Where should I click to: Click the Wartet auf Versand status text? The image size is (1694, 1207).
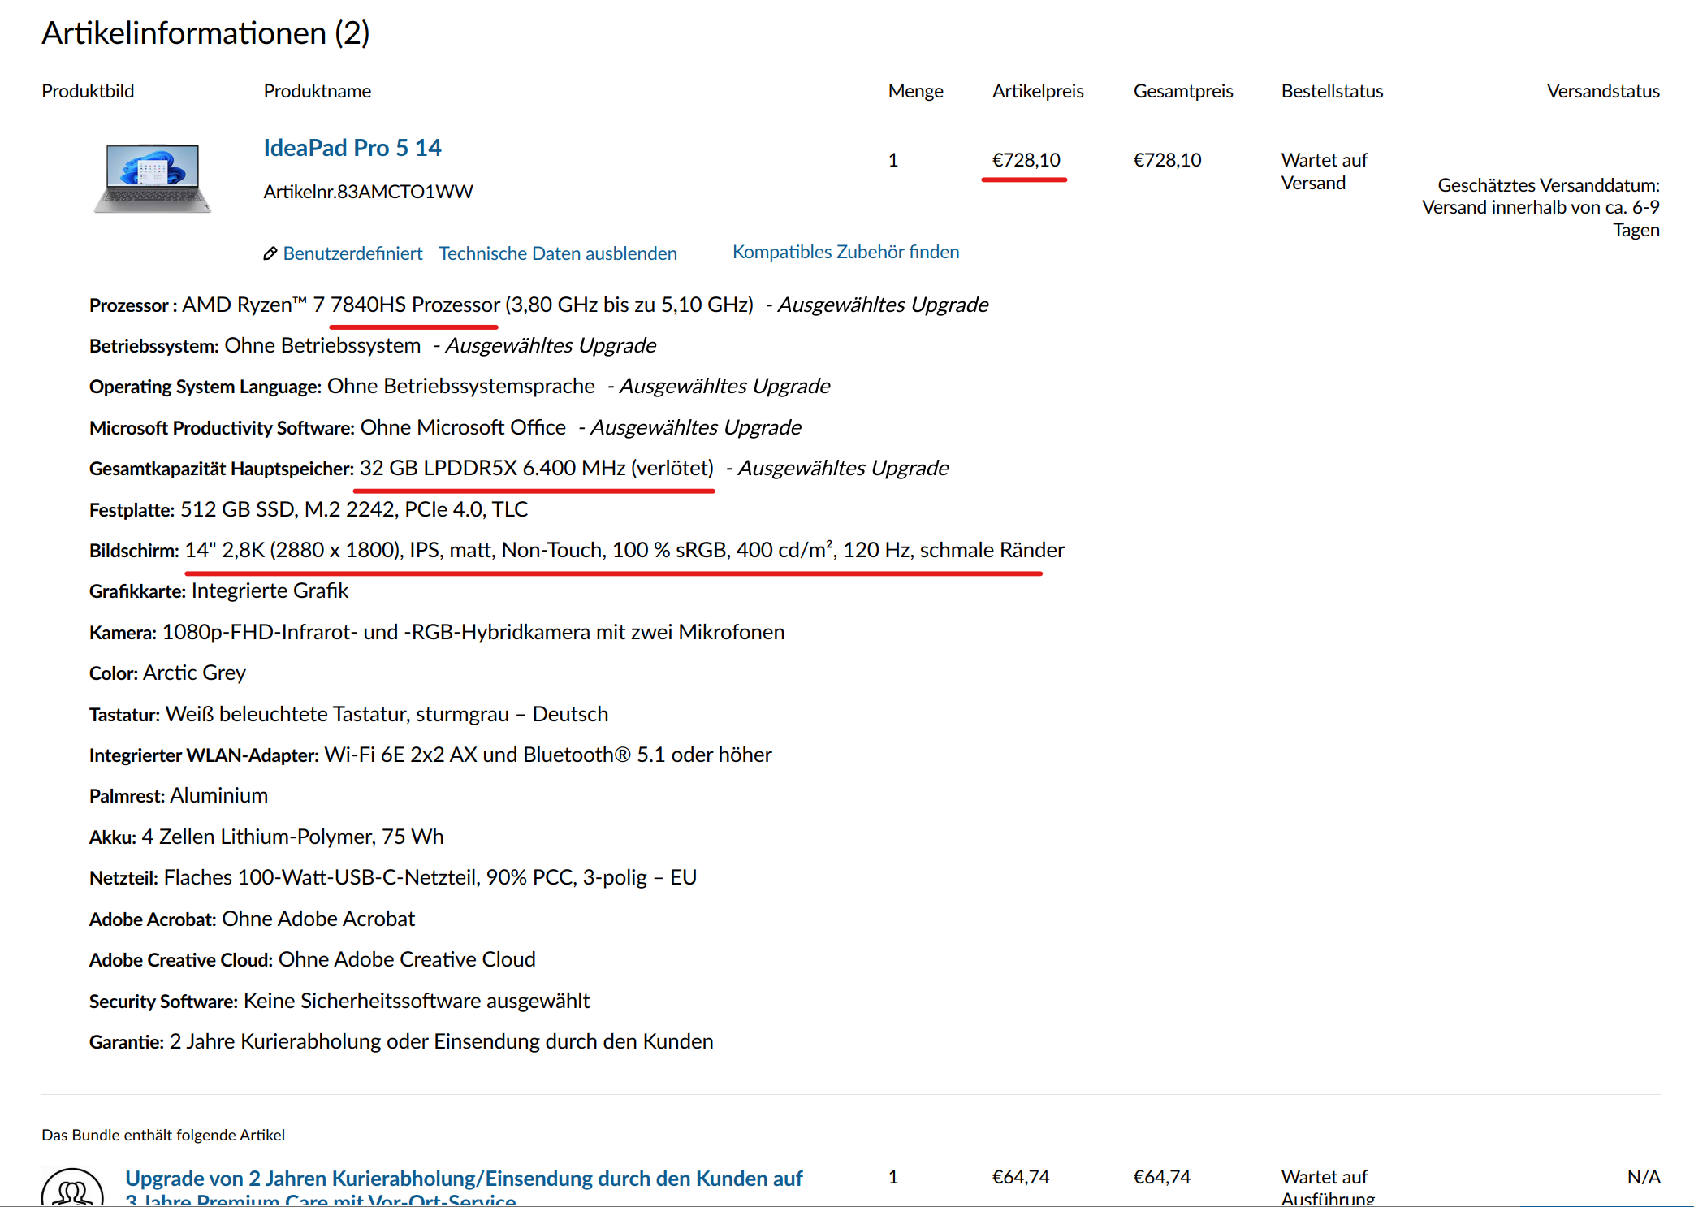point(1324,171)
